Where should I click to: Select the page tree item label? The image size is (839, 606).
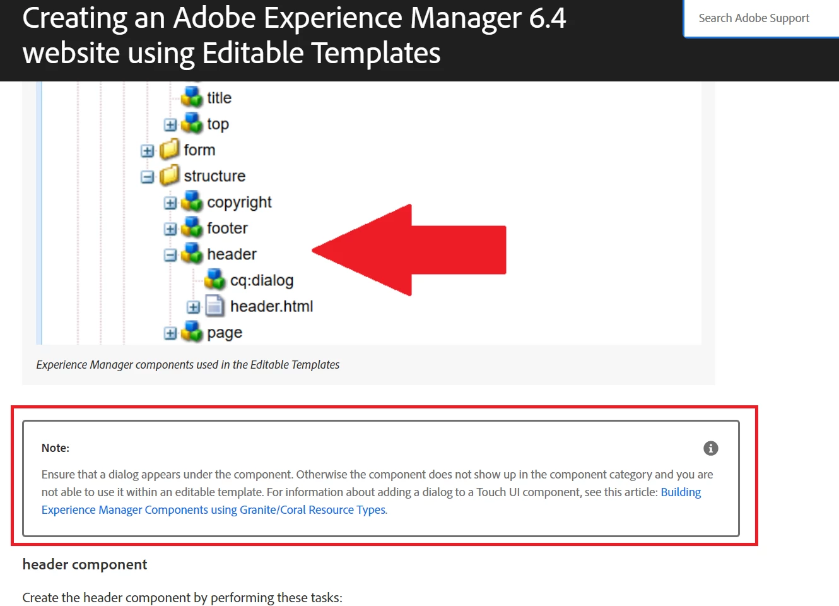(225, 333)
